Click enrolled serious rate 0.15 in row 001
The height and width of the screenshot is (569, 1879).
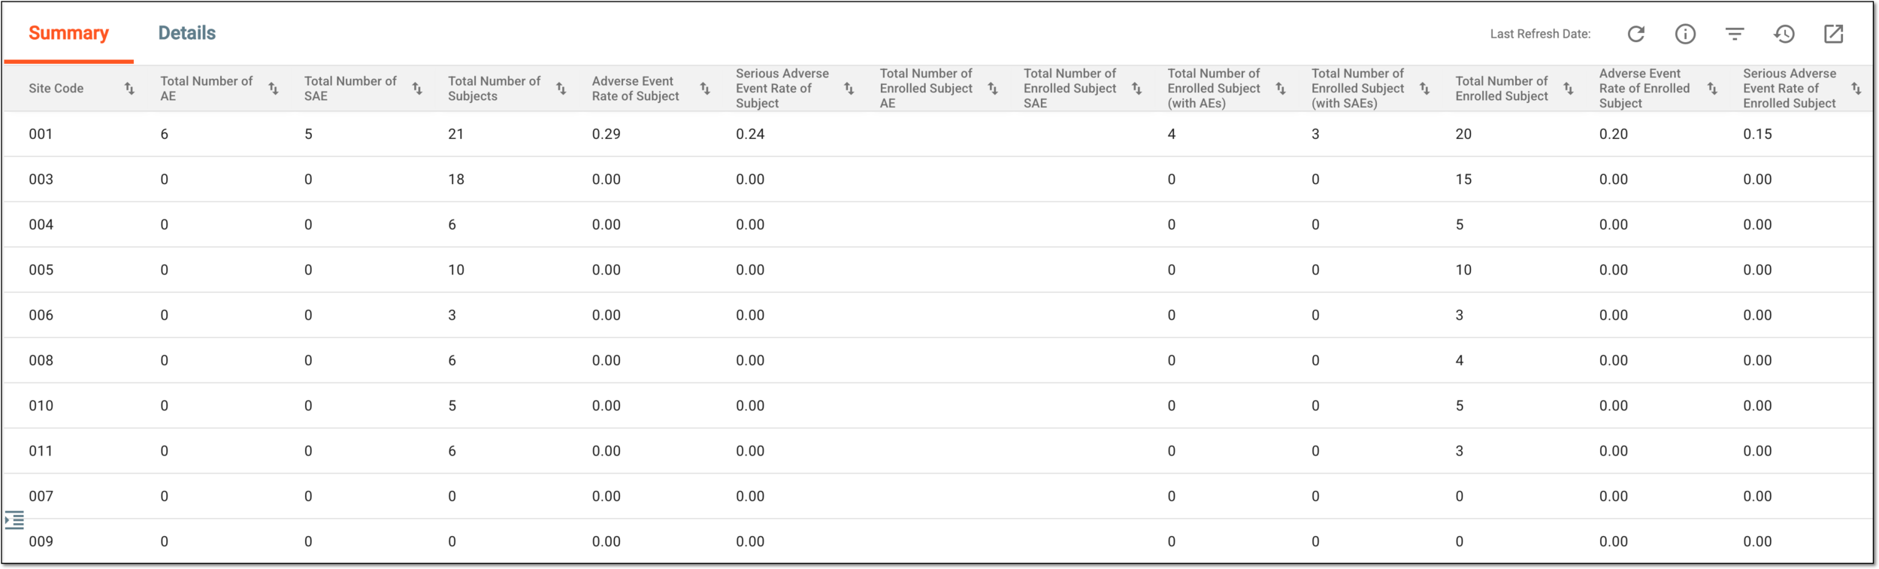coord(1757,135)
